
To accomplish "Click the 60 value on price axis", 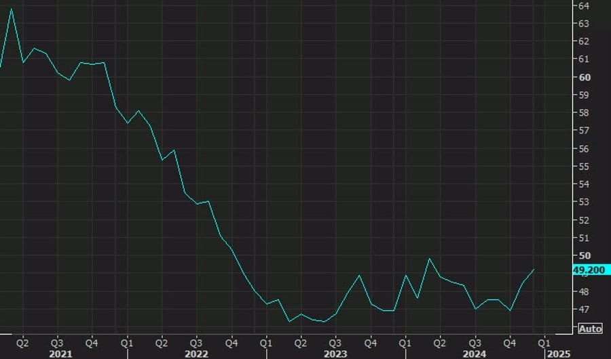I will point(583,77).
